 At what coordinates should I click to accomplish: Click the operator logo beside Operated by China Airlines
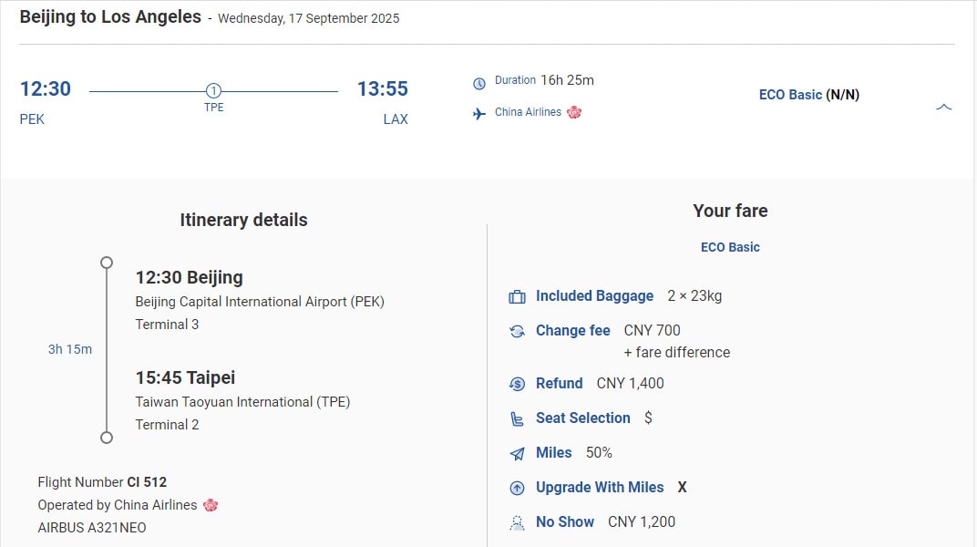(211, 505)
